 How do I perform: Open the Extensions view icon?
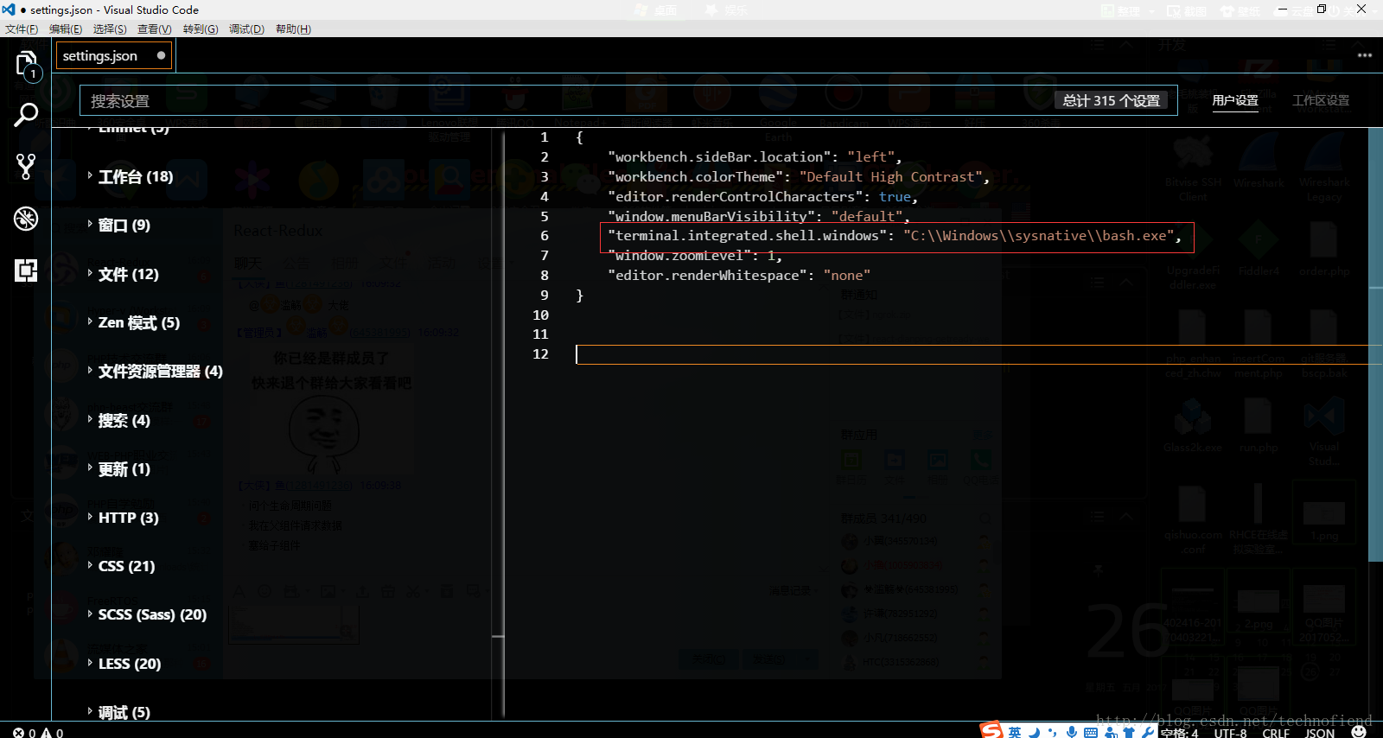coord(26,270)
